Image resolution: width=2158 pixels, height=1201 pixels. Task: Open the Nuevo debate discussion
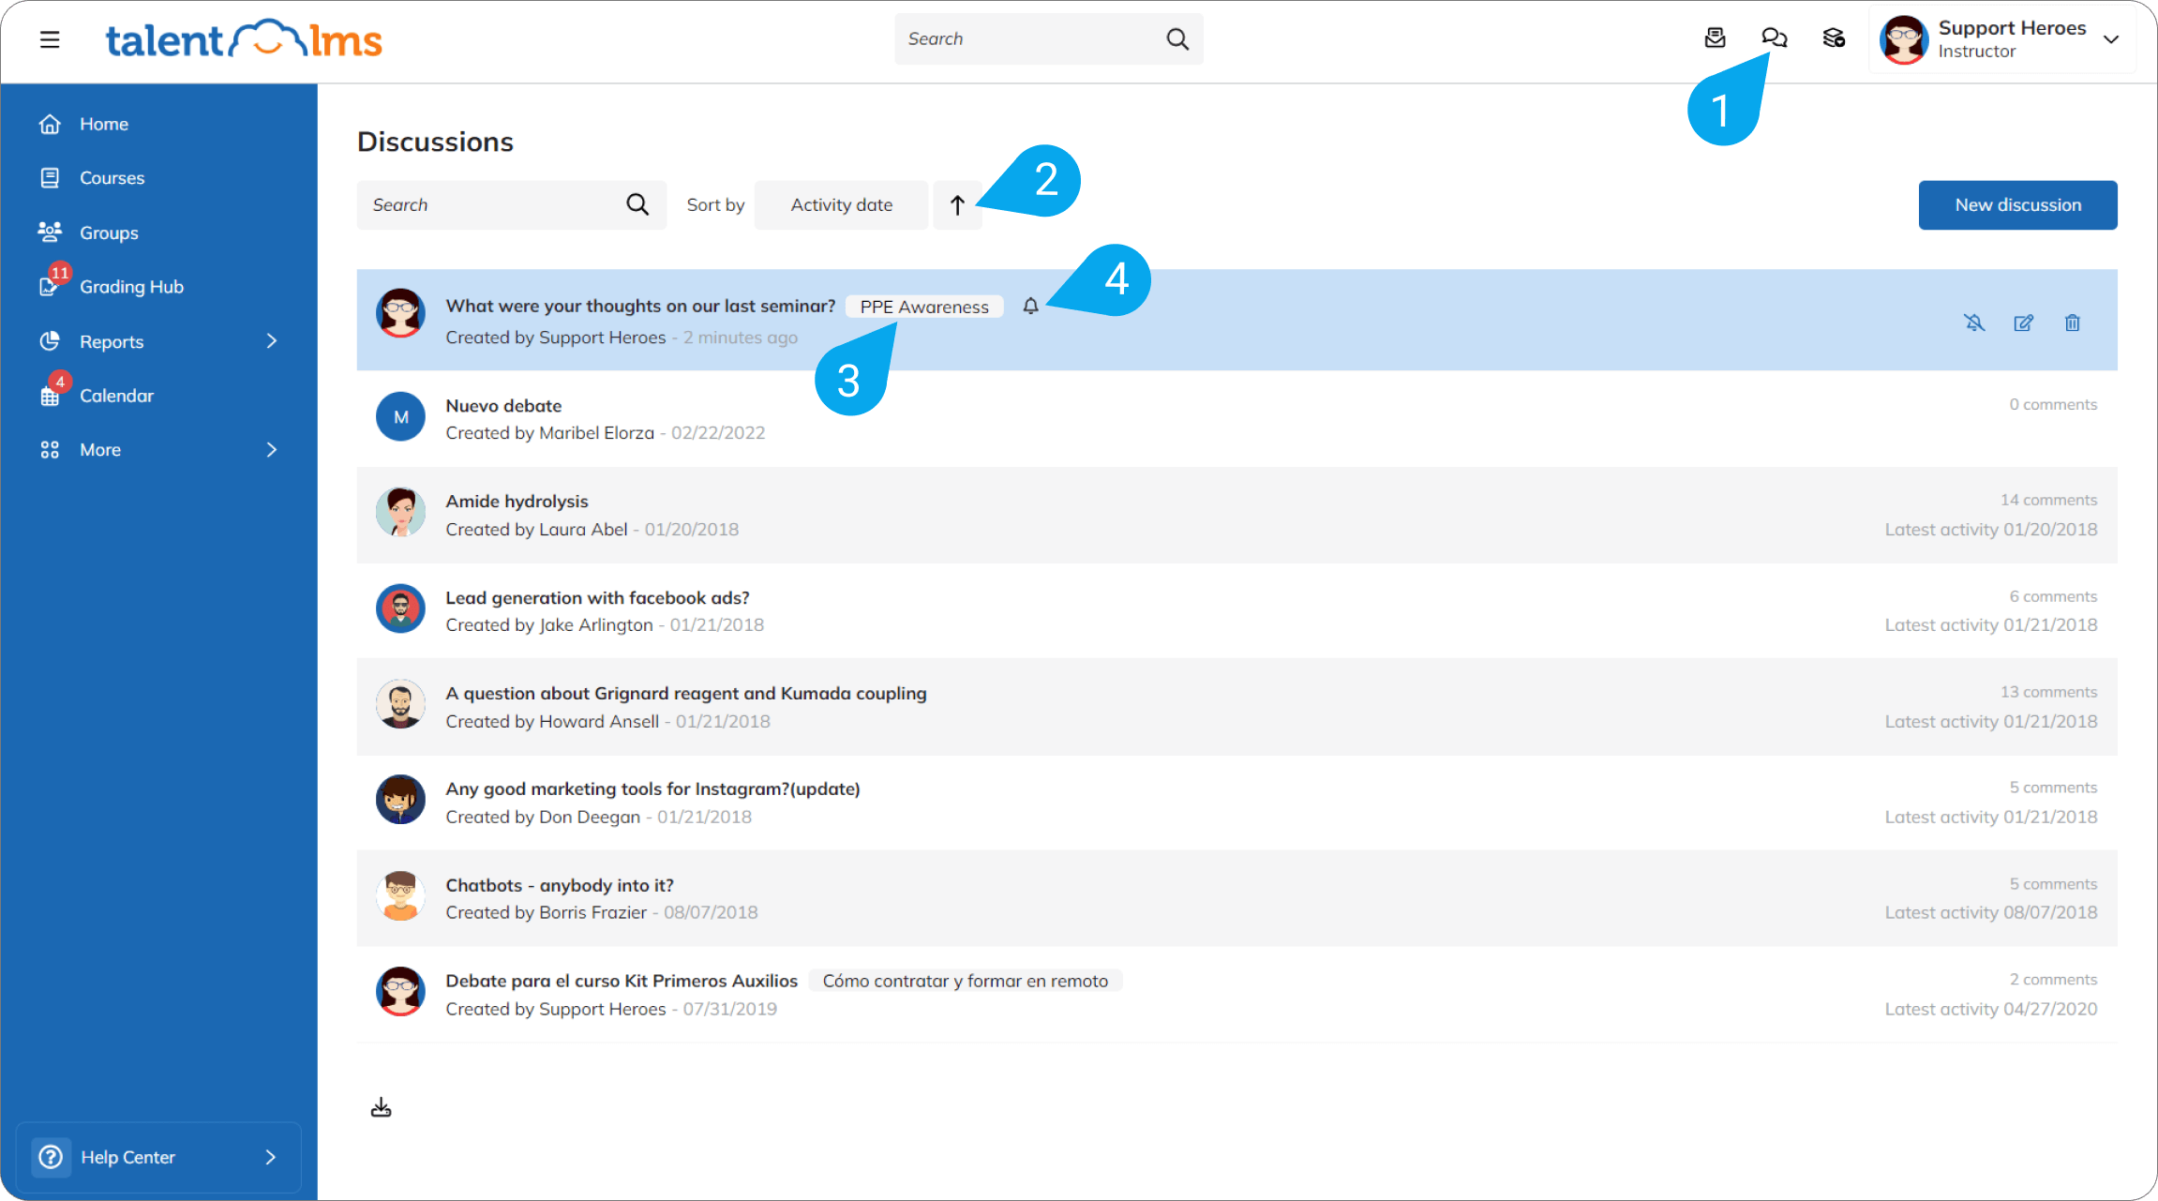coord(503,405)
